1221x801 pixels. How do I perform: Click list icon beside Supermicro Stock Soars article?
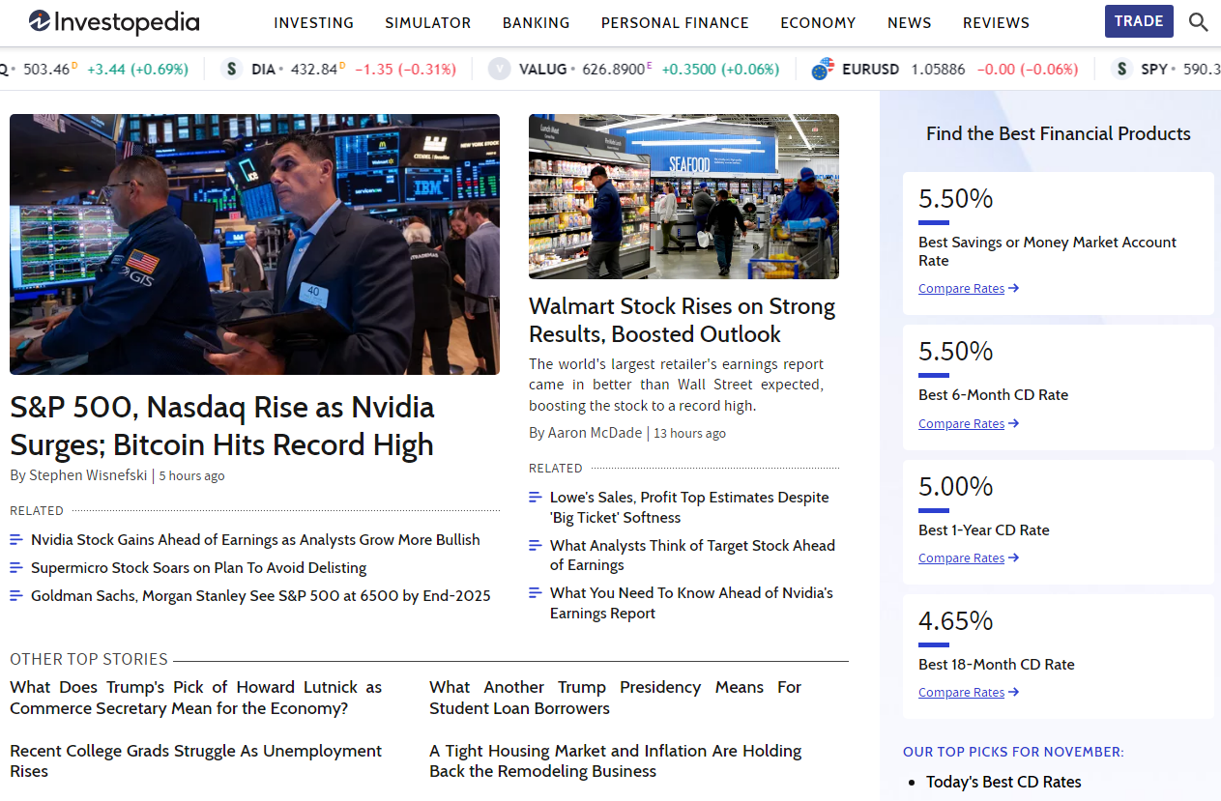16,568
